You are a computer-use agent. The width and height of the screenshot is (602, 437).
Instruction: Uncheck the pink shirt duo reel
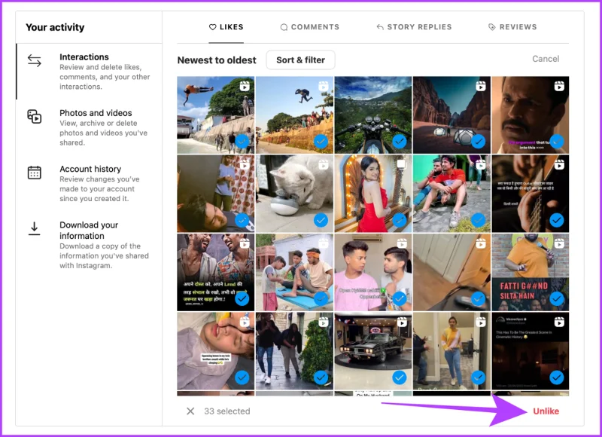point(400,298)
